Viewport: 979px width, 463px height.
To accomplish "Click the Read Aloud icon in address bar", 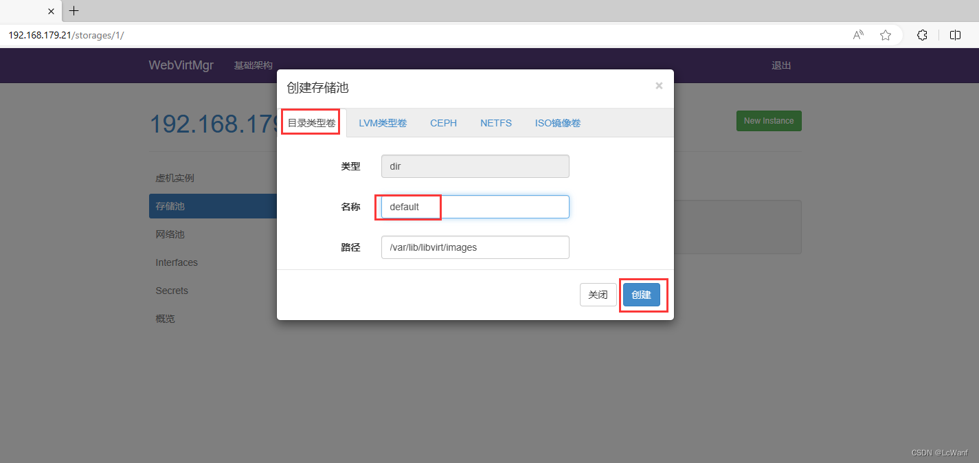I will (858, 35).
